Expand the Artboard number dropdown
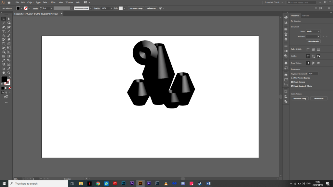 (x=318, y=36)
